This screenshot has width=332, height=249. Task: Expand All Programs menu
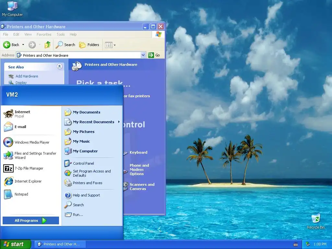(x=31, y=220)
